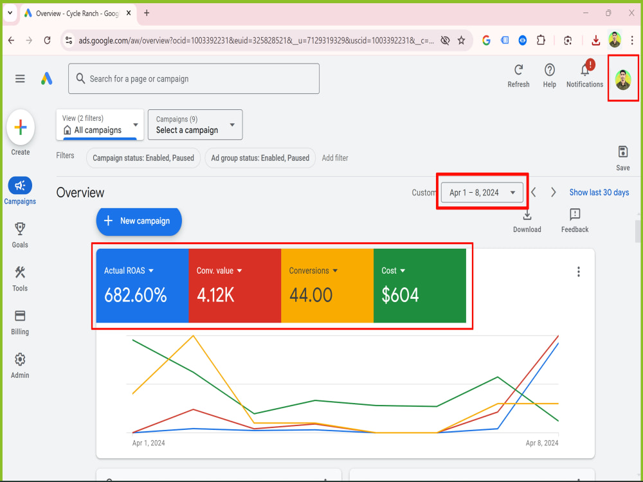Click the search for a page or campaign field
Image resolution: width=643 pixels, height=482 pixels.
click(194, 78)
